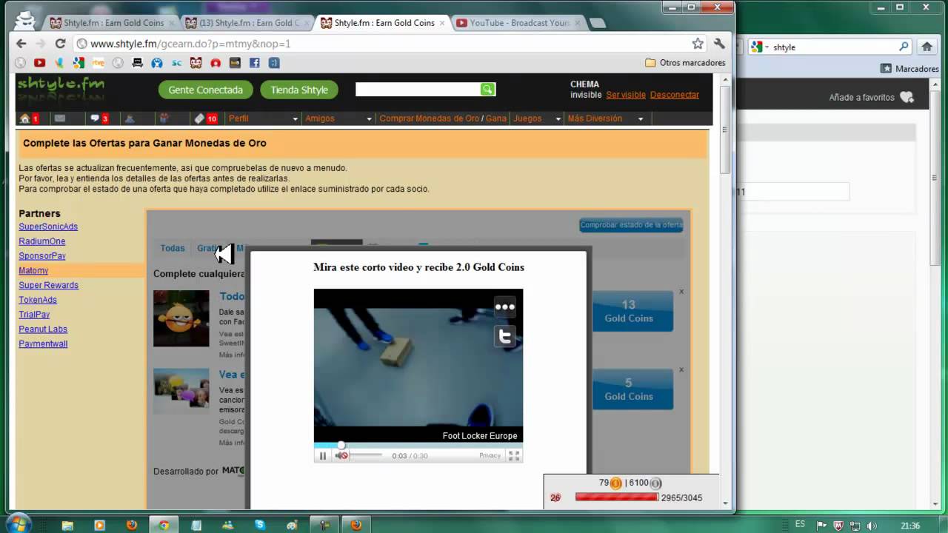Viewport: 948px width, 533px height.
Task: Click the green search button on Shtyle
Action: point(487,90)
